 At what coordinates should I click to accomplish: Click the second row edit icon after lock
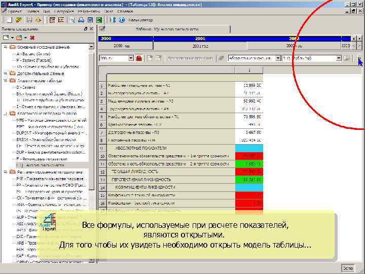click(x=159, y=58)
